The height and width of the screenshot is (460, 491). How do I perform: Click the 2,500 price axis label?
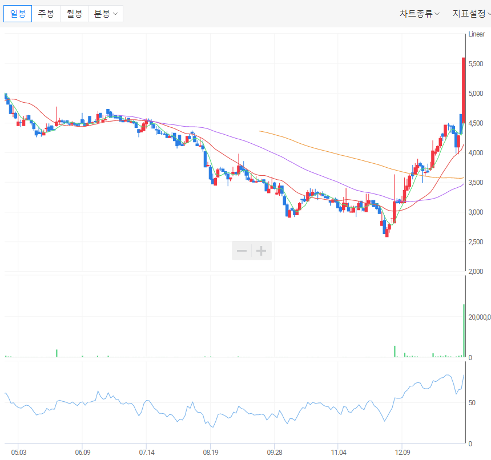coord(476,242)
